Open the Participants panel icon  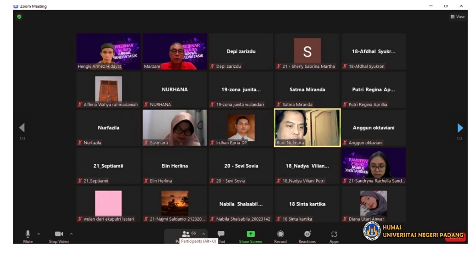(186, 234)
